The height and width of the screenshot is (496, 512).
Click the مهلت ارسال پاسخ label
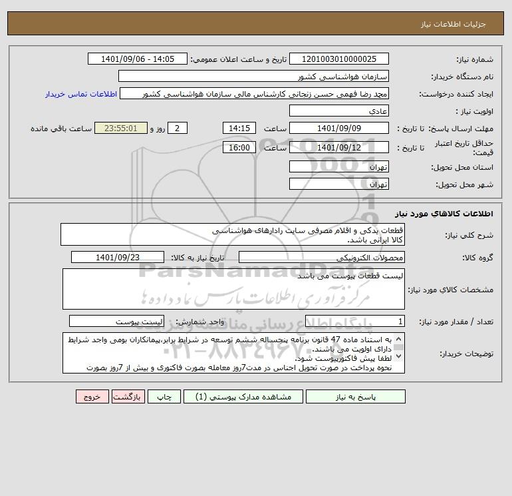461,128
